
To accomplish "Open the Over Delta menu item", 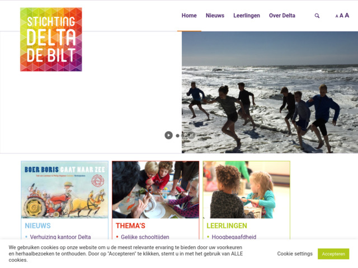I will point(282,16).
